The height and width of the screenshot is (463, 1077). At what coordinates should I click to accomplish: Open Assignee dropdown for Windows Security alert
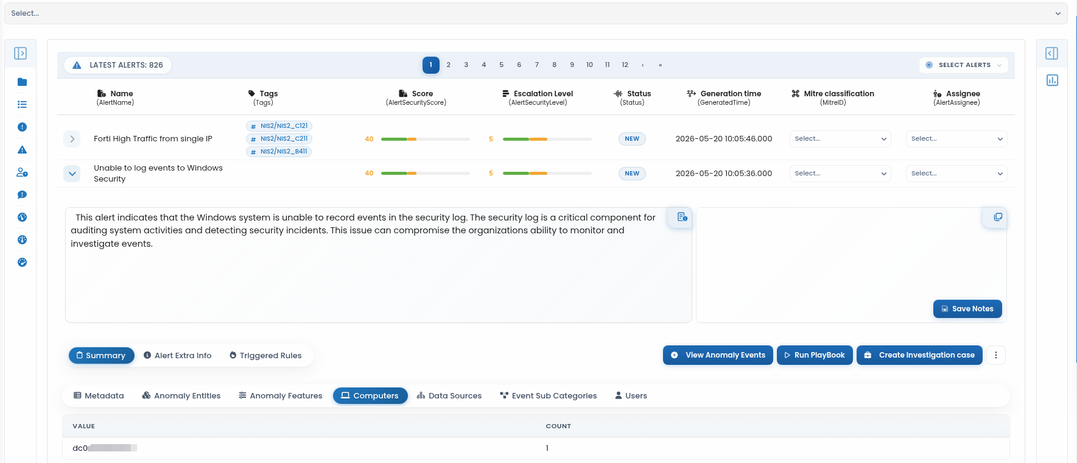(956, 174)
